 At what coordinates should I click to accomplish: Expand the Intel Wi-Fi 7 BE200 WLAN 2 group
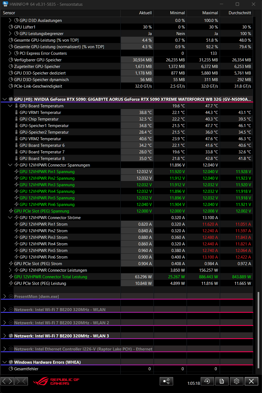(4, 323)
